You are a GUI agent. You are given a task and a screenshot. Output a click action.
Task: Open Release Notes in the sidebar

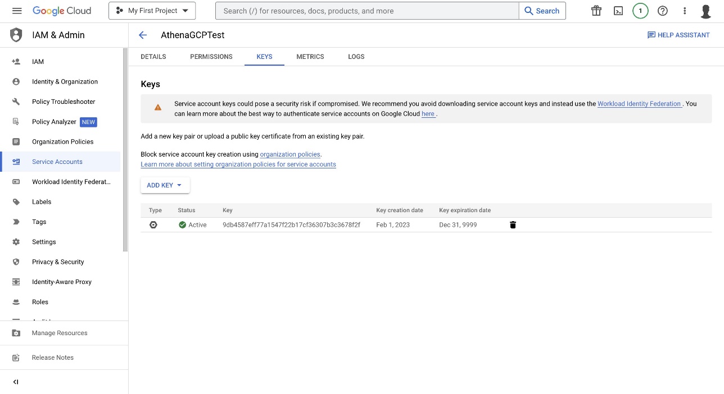(x=64, y=358)
